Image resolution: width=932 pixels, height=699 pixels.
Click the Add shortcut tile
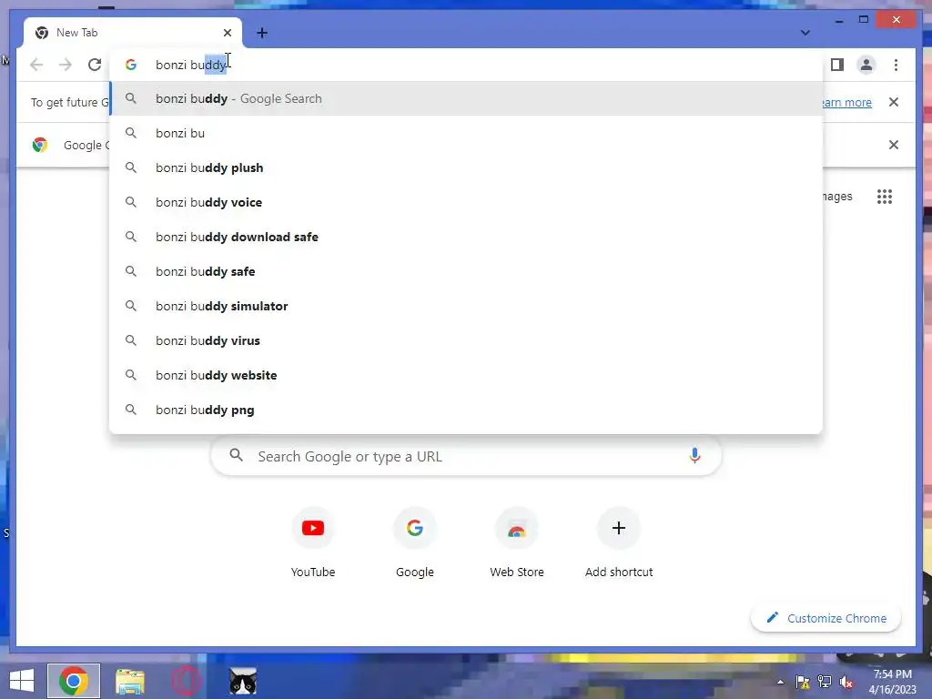619,542
